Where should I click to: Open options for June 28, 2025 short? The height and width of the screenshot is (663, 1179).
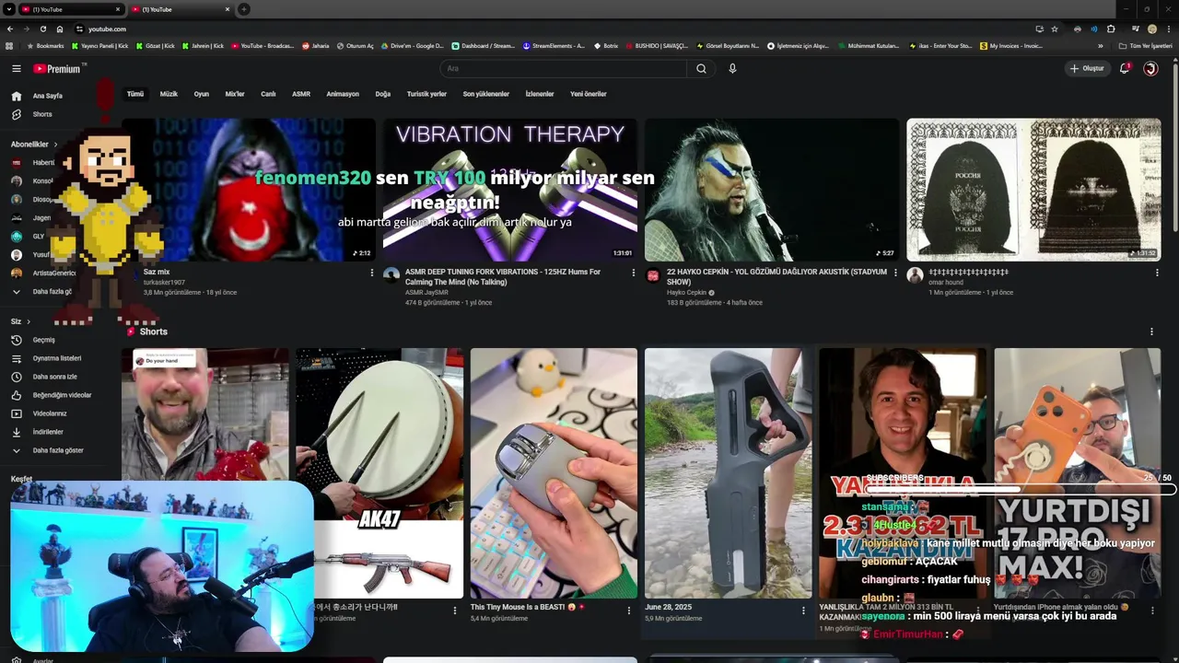[804, 610]
